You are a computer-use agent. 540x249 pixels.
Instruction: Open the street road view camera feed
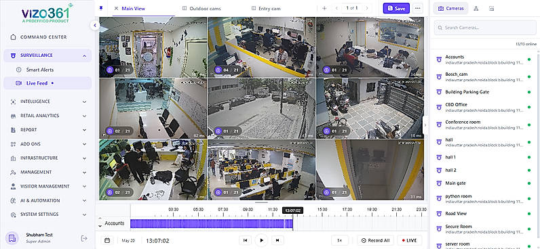[261, 108]
